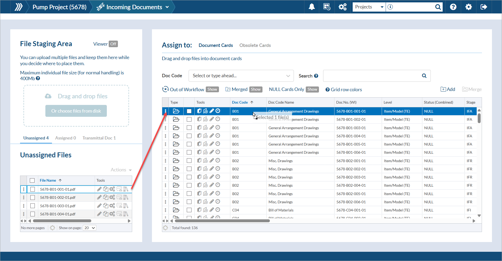The height and width of the screenshot is (261, 502).
Task: Click the notifications bell icon
Action: (312, 7)
